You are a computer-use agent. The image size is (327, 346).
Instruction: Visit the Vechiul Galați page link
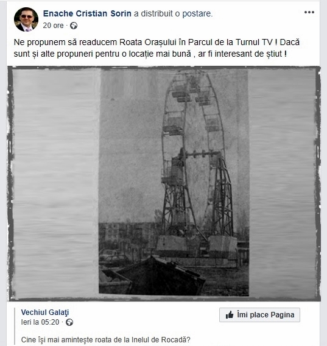[45, 312]
